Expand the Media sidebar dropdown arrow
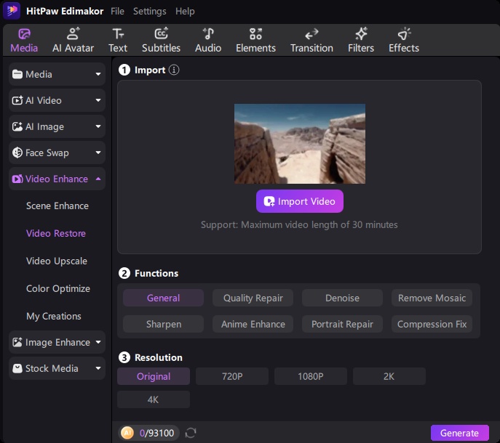This screenshot has height=443, width=500. click(98, 74)
